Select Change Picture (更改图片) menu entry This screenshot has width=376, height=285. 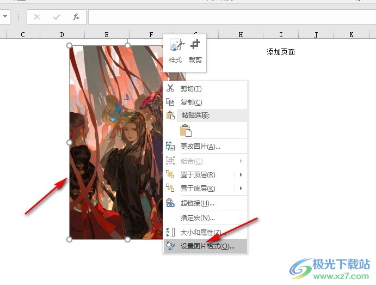(x=206, y=147)
